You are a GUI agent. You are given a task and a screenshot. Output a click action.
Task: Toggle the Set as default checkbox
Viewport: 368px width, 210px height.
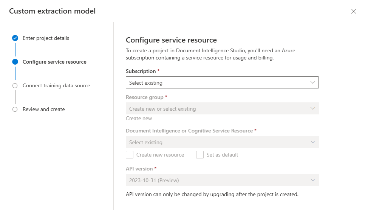coord(200,155)
